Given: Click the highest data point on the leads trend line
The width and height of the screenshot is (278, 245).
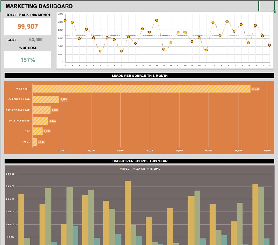Looking at the screenshot, I should (156, 20).
